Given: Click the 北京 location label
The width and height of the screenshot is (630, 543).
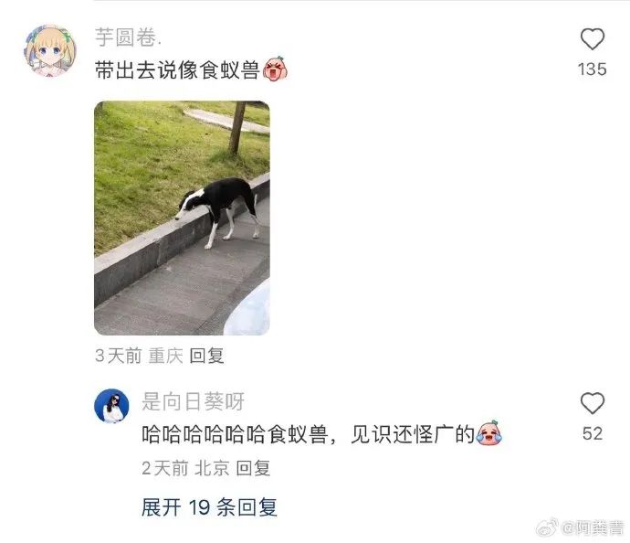Looking at the screenshot, I should 212,468.
